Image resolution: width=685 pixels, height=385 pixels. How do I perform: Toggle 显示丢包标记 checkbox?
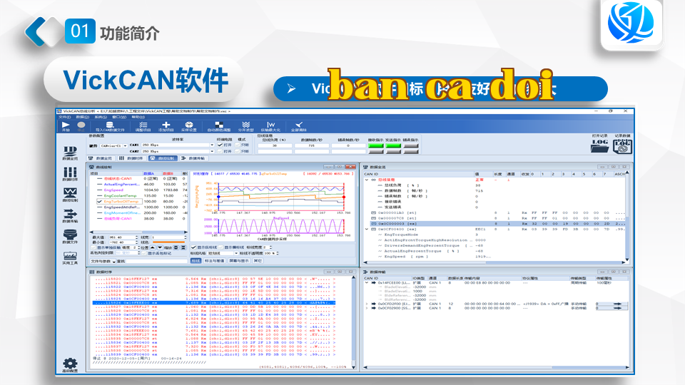pos(144,253)
